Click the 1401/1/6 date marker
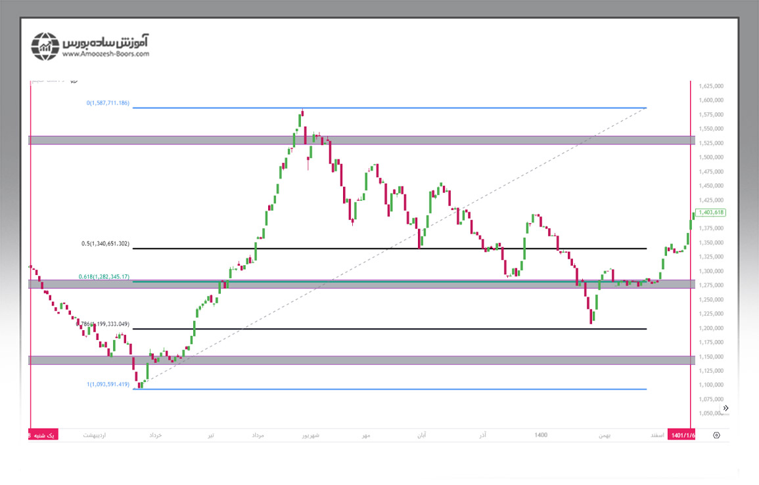Screen dimensions: 759x485 pyautogui.click(x=681, y=435)
